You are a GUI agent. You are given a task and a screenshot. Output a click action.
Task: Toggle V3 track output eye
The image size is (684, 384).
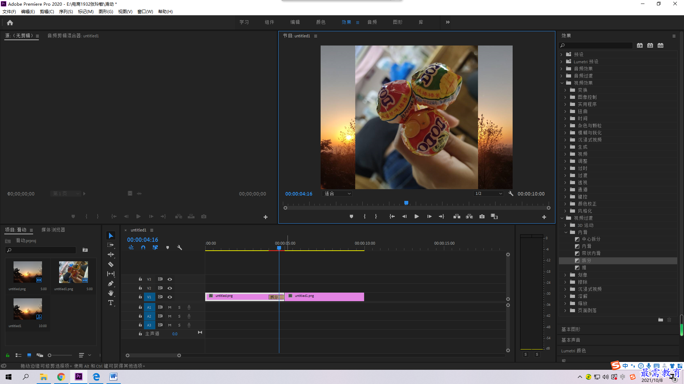[x=170, y=279]
